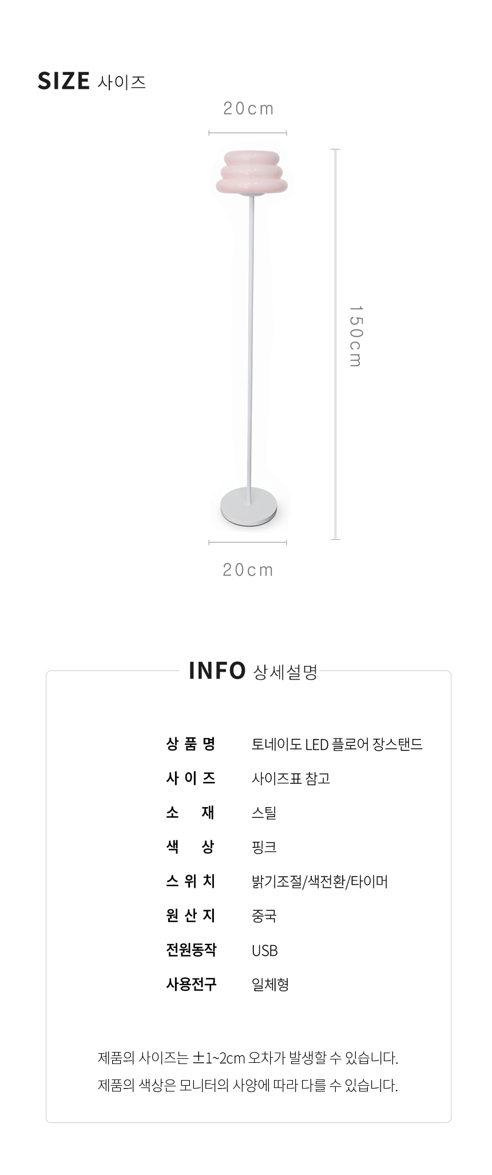Click the 사이즈표 참고 text

click(291, 779)
